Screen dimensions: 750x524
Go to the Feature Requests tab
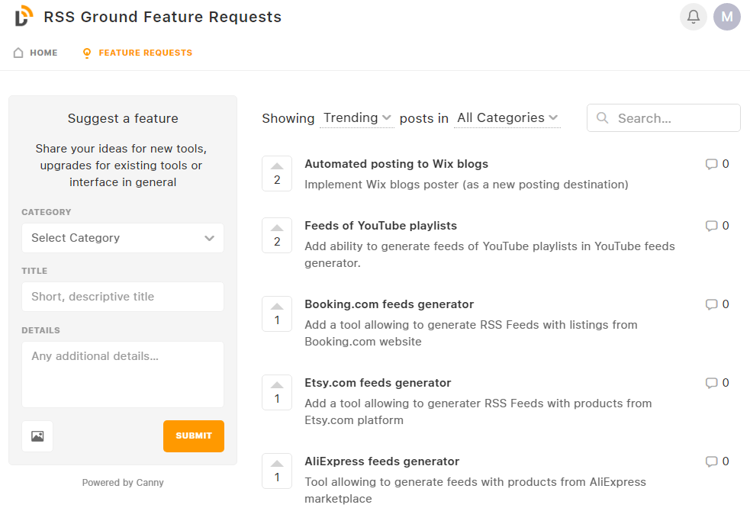(x=137, y=53)
